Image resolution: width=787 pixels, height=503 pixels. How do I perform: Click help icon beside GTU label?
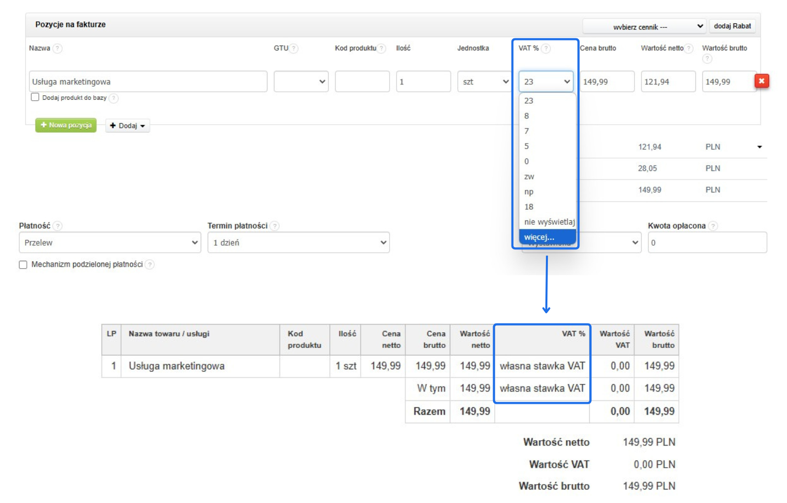294,48
